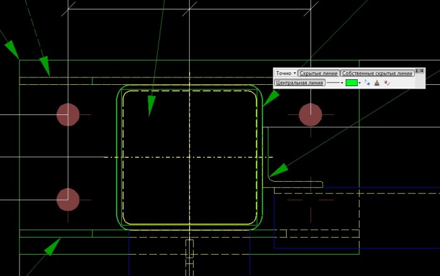Viewport: 440px width, 276px height.
Task: Select the upper-right red circle hole
Action: point(311,114)
